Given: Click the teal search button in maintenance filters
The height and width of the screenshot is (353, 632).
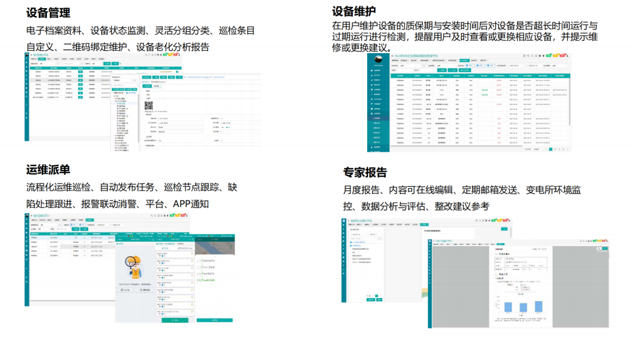Looking at the screenshot, I should click(442, 70).
